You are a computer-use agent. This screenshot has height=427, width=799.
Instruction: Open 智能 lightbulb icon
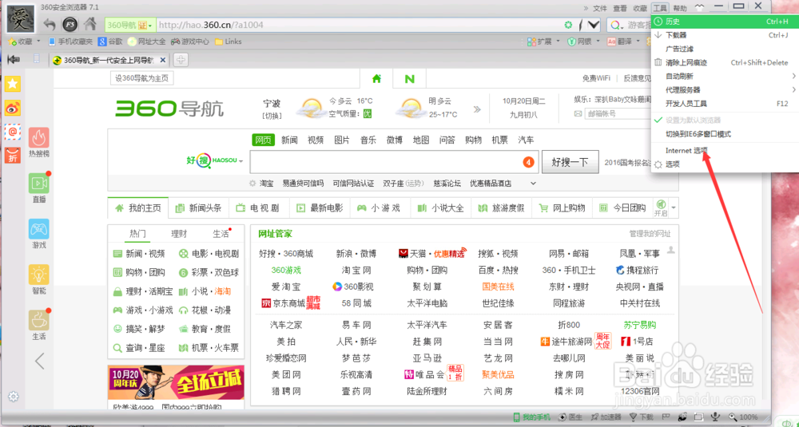tap(39, 275)
